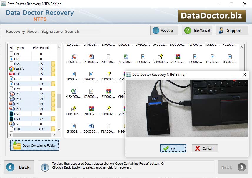Click the down arrow on the file list scrollbar
Viewport: 252px width, 178px height.
(59, 129)
